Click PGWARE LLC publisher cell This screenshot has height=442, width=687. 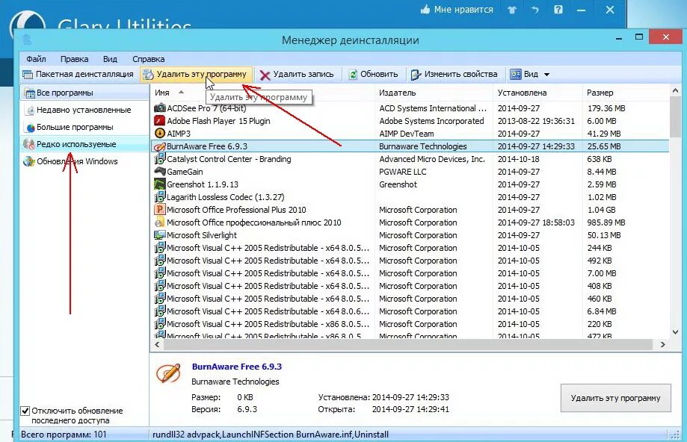pos(402,172)
